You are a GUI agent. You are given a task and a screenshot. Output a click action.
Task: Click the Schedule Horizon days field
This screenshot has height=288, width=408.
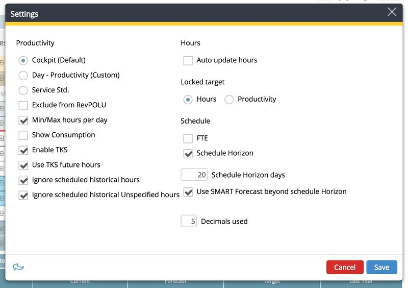194,175
